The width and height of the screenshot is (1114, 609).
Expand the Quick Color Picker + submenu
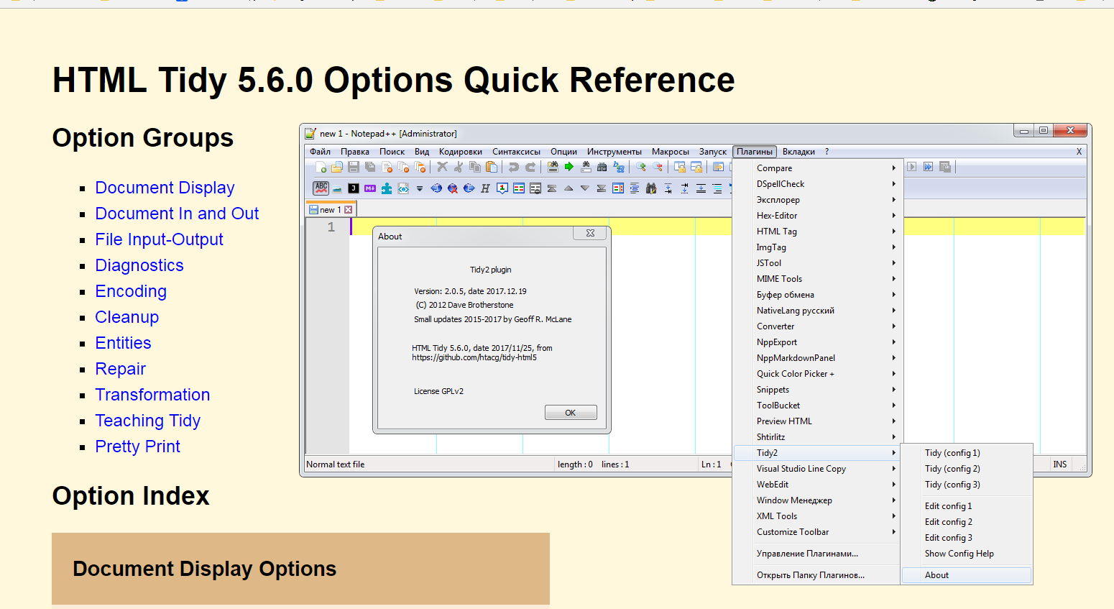tap(816, 374)
